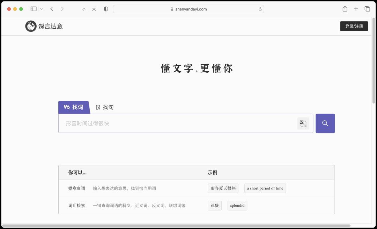Open the Privacy Report shield icon

point(106,9)
